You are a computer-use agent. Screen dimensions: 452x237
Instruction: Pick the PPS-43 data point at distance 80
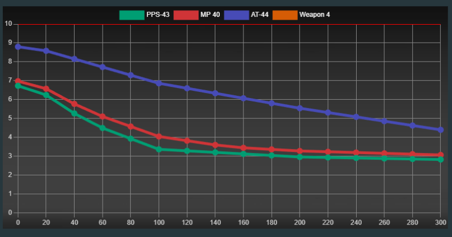(x=131, y=138)
